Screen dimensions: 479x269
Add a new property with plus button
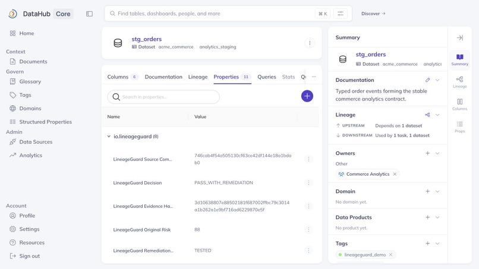307,96
